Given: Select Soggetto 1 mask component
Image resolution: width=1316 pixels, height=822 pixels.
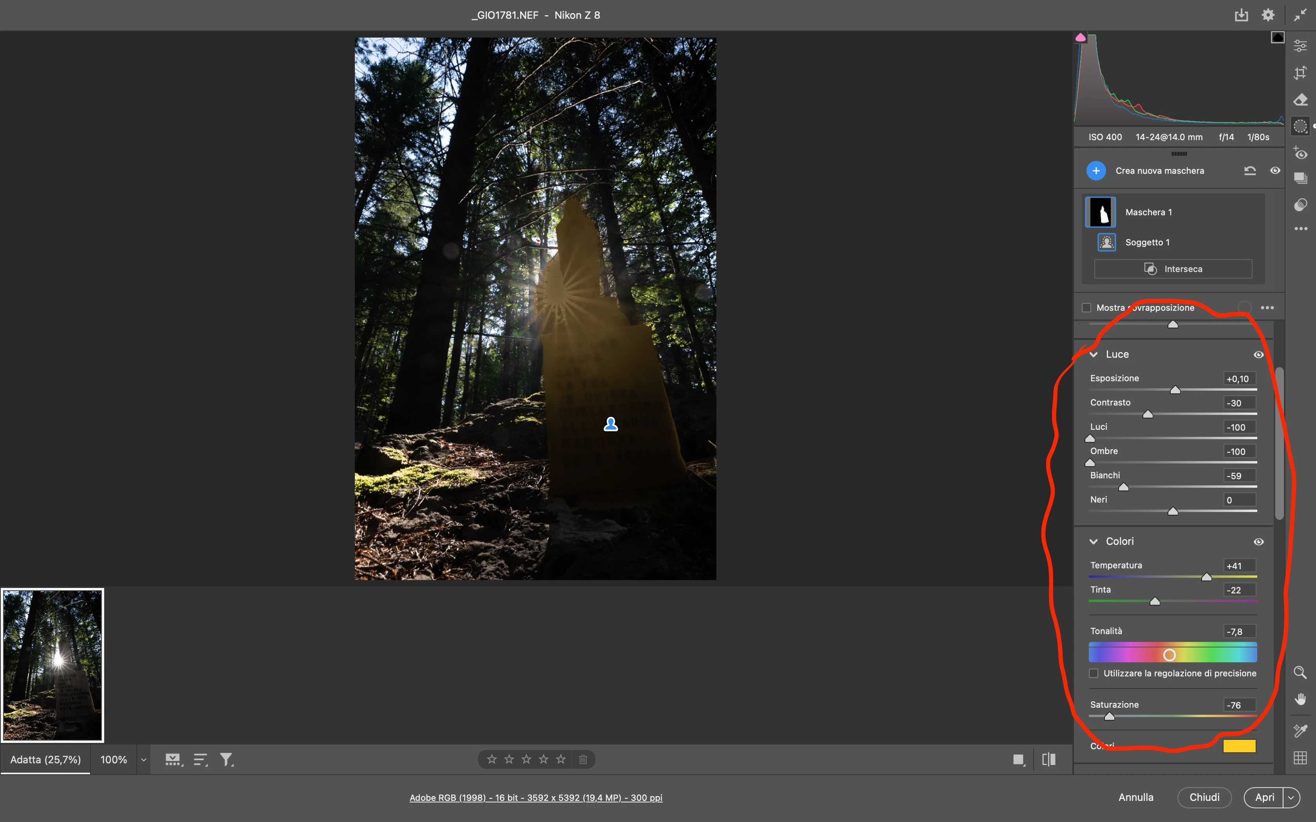Looking at the screenshot, I should point(1147,242).
